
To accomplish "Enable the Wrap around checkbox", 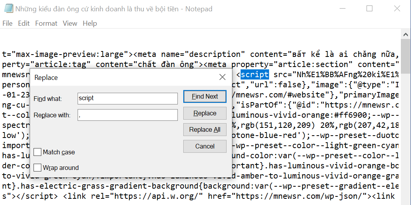I will (37, 168).
